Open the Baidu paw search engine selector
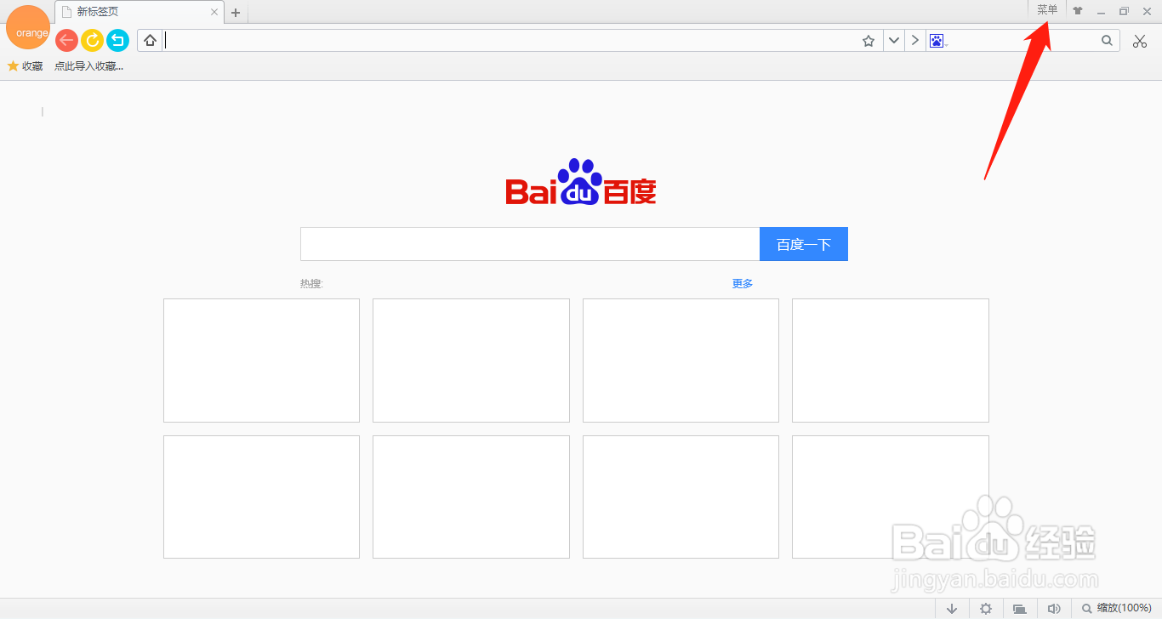 coord(937,41)
